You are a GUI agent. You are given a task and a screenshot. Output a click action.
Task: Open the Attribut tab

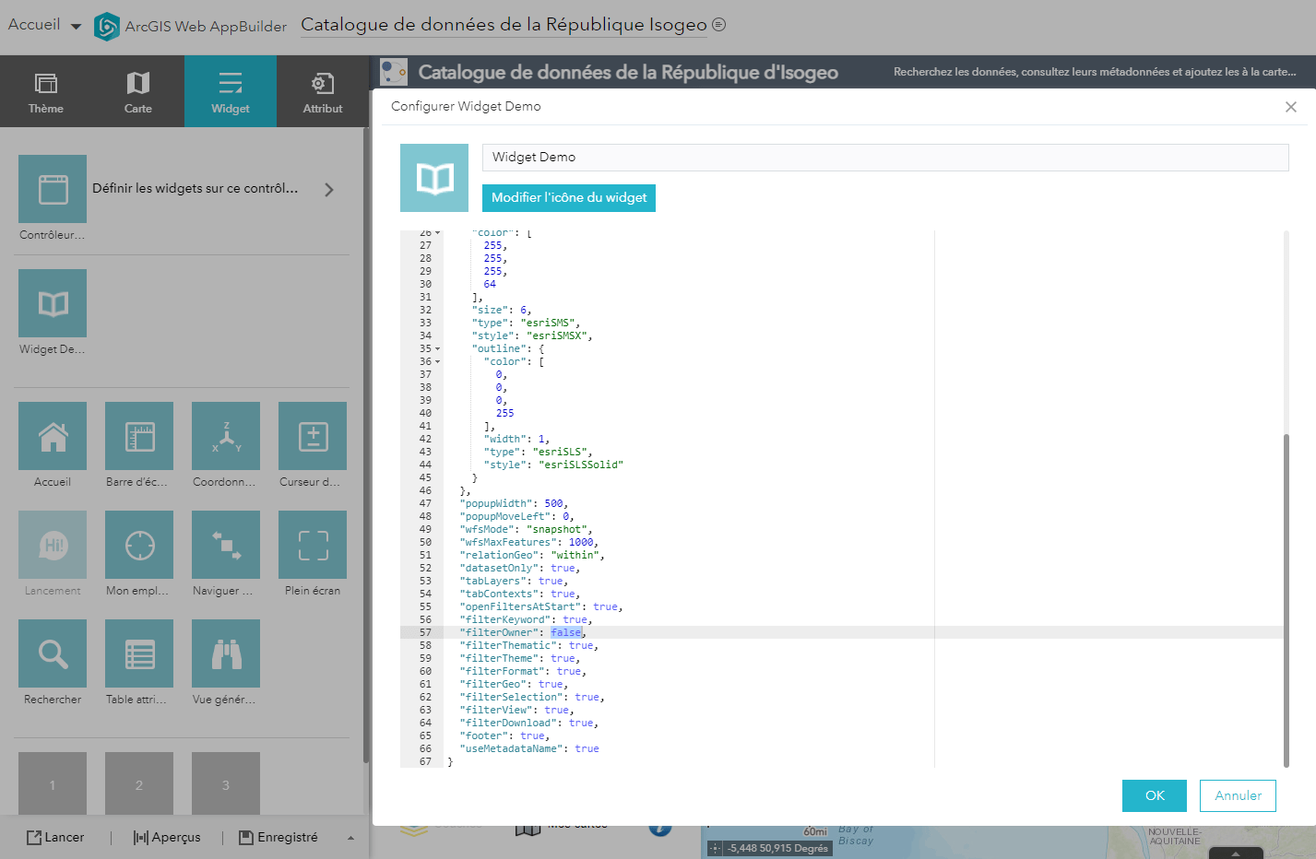pyautogui.click(x=323, y=91)
